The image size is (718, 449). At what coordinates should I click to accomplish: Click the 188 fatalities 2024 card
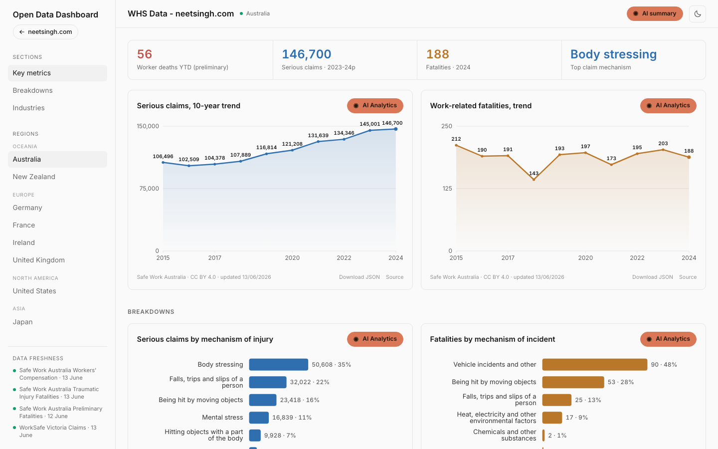[x=489, y=60]
